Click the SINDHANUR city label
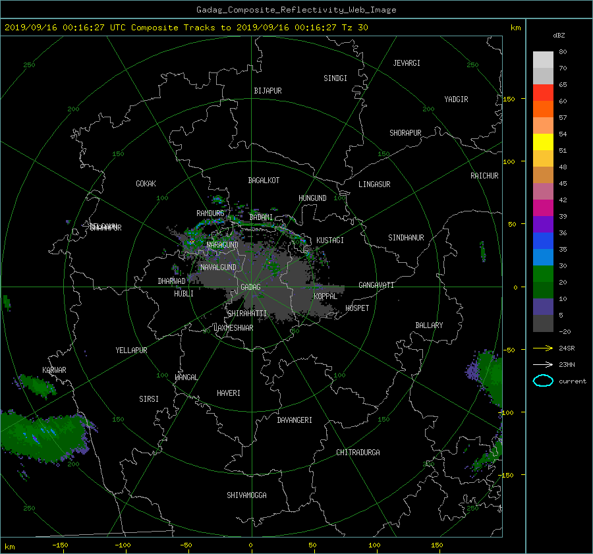Image resolution: width=593 pixels, height=554 pixels. [406, 238]
